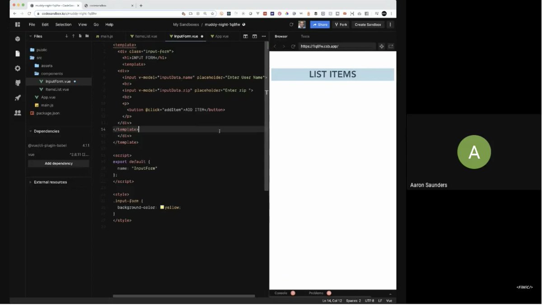
Task: Open the header kebab menu
Action: 391,24
